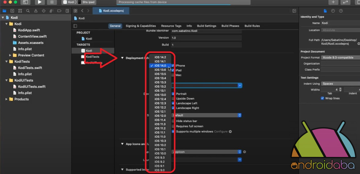360x174 pixels.
Task: Choose iOS 12.4 from deployment list
Action: pyautogui.click(x=160, y=99)
